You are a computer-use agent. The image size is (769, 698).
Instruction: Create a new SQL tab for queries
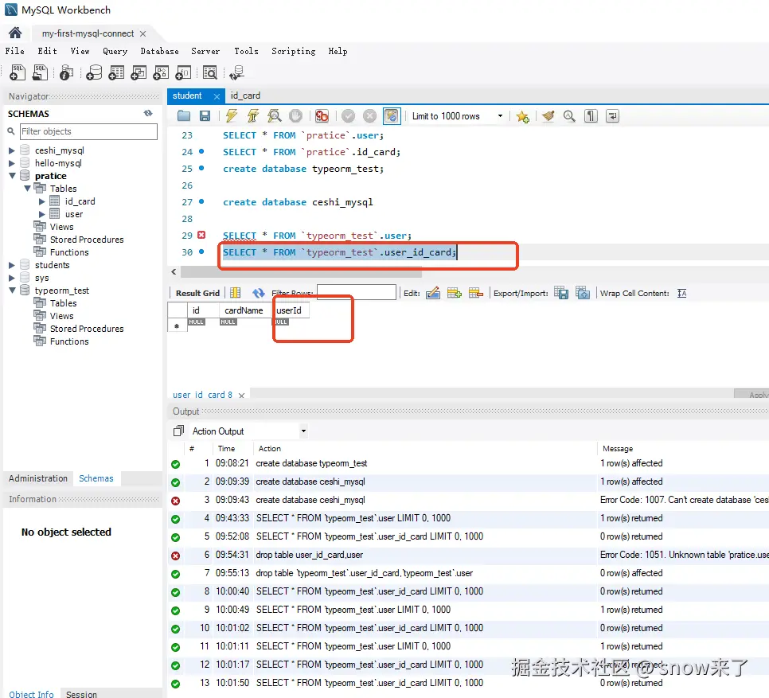tap(18, 72)
